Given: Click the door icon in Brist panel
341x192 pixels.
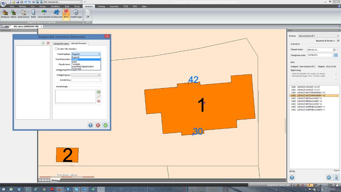Looking at the screenshot, I should [336, 177].
